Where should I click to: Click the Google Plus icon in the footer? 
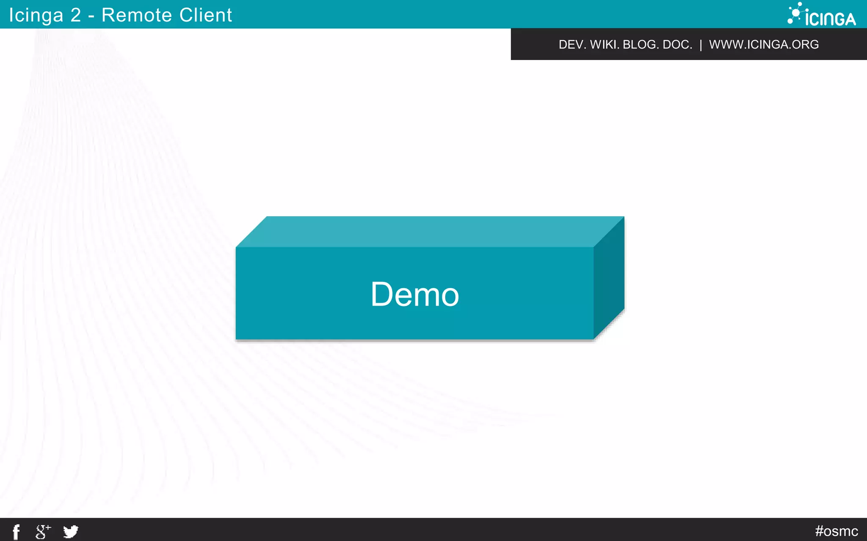(43, 532)
